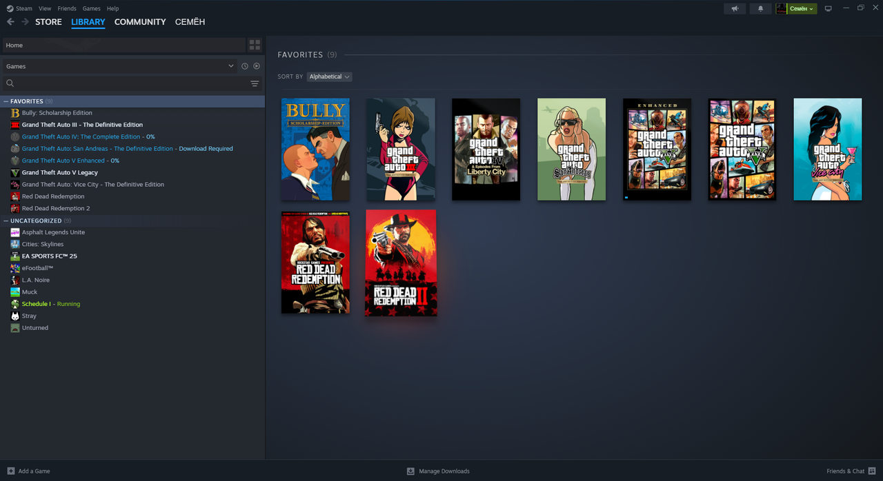Open the GTA San Andreas cover
The height and width of the screenshot is (481, 883).
571,149
